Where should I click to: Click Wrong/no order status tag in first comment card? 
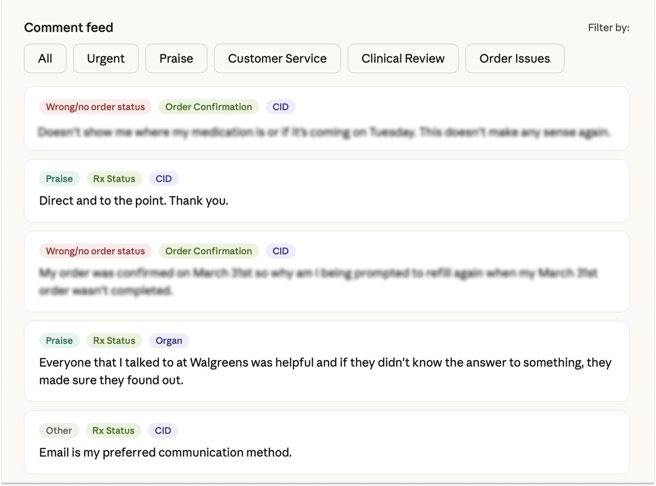pyautogui.click(x=95, y=107)
